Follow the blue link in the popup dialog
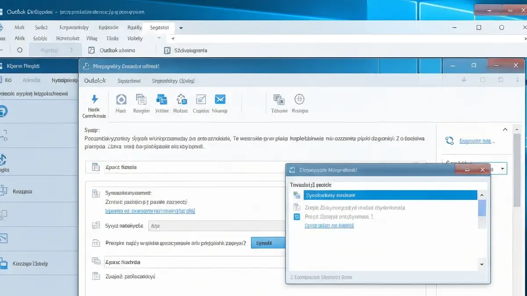Image resolution: width=527 pixels, height=296 pixels. pos(329,225)
